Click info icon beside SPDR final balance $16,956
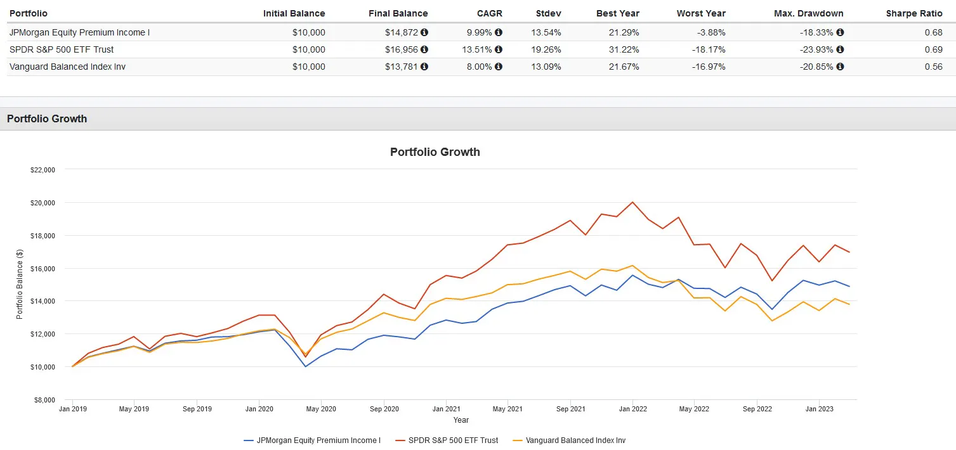 [x=424, y=49]
